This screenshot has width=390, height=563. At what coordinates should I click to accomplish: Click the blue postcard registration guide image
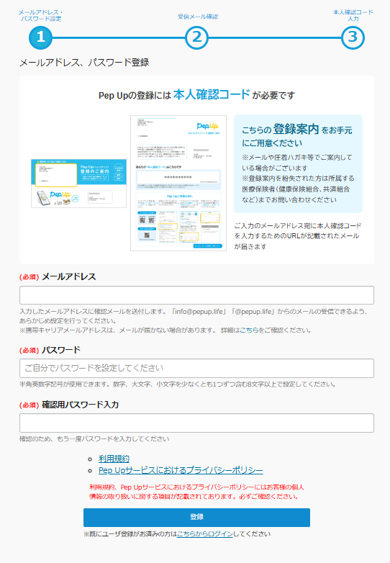[x=78, y=183]
